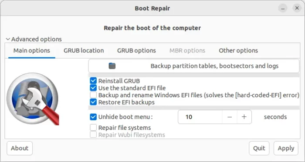
Task: Disable Unhide boot menu option
Action: 93,117
